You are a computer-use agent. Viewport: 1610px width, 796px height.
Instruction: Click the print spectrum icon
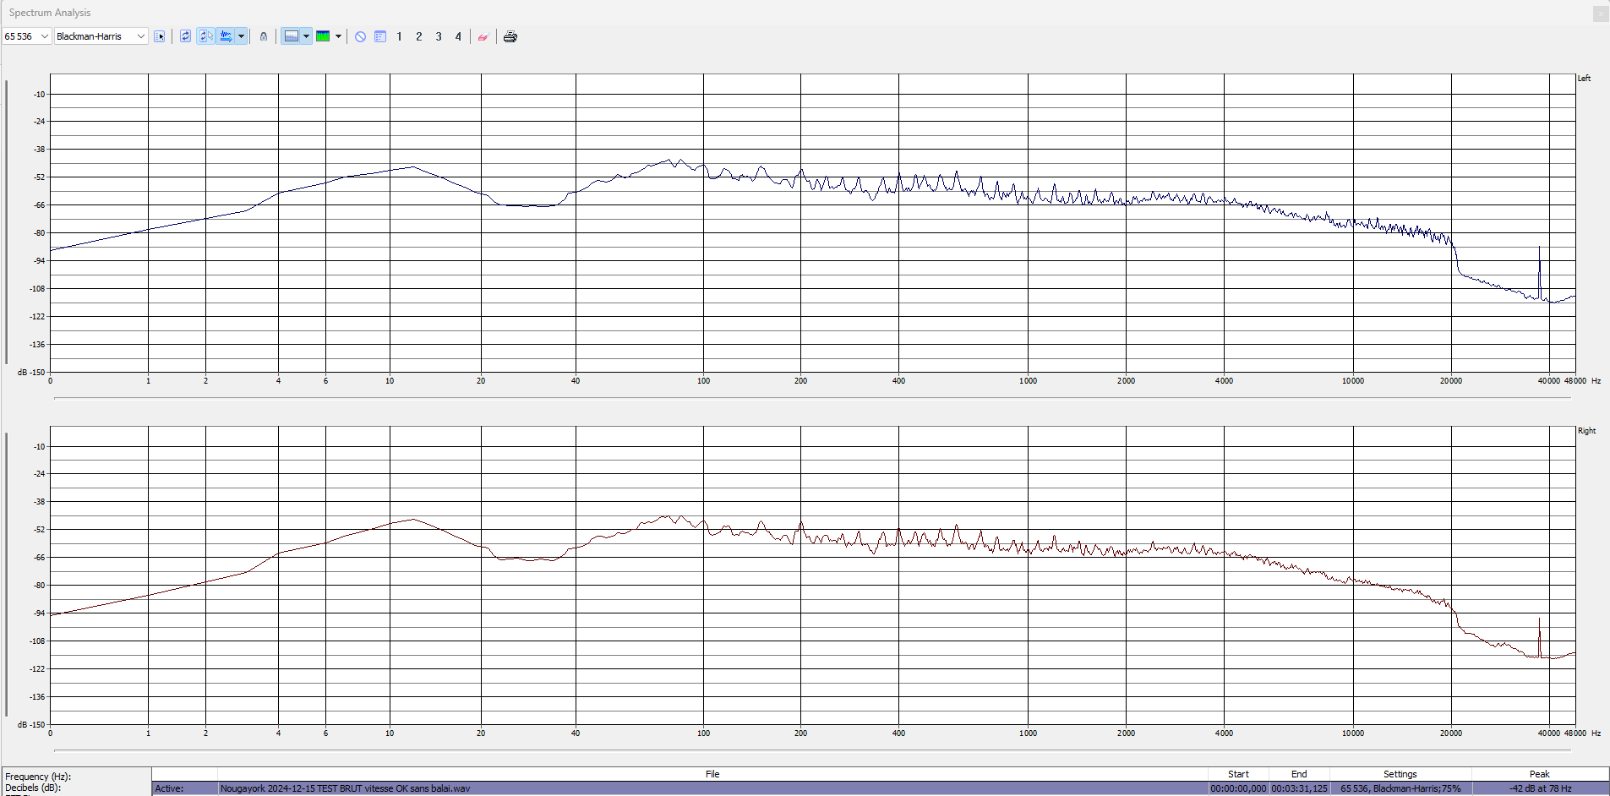(x=510, y=36)
